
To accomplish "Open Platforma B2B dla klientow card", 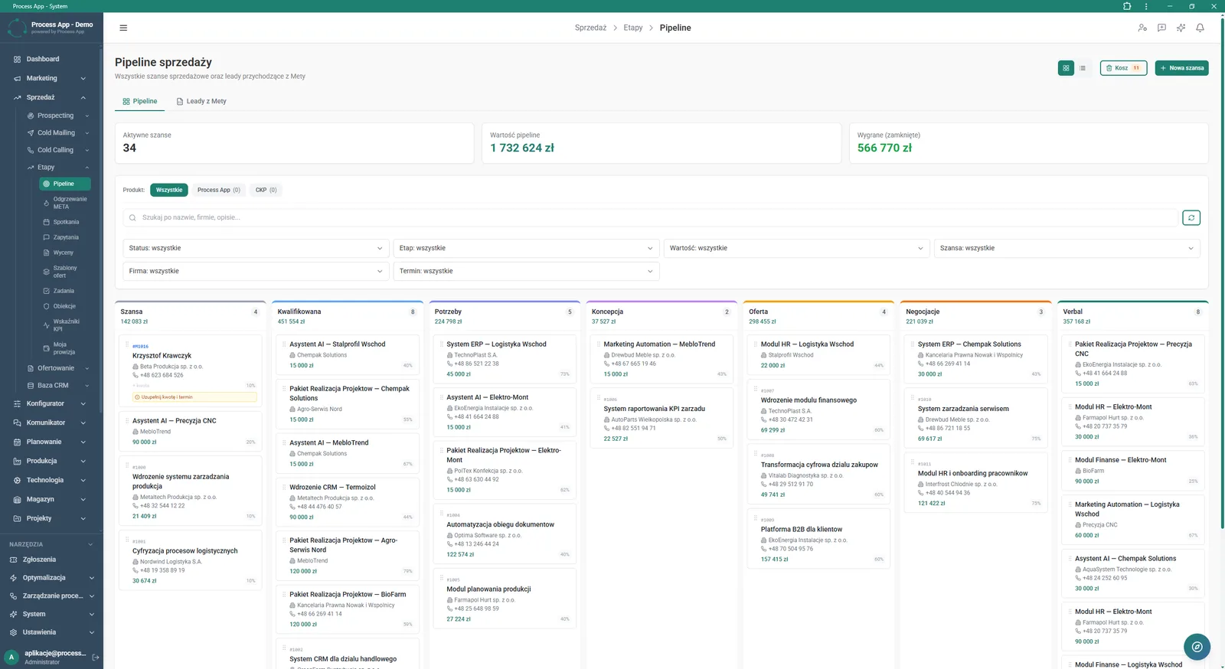I will (x=818, y=540).
